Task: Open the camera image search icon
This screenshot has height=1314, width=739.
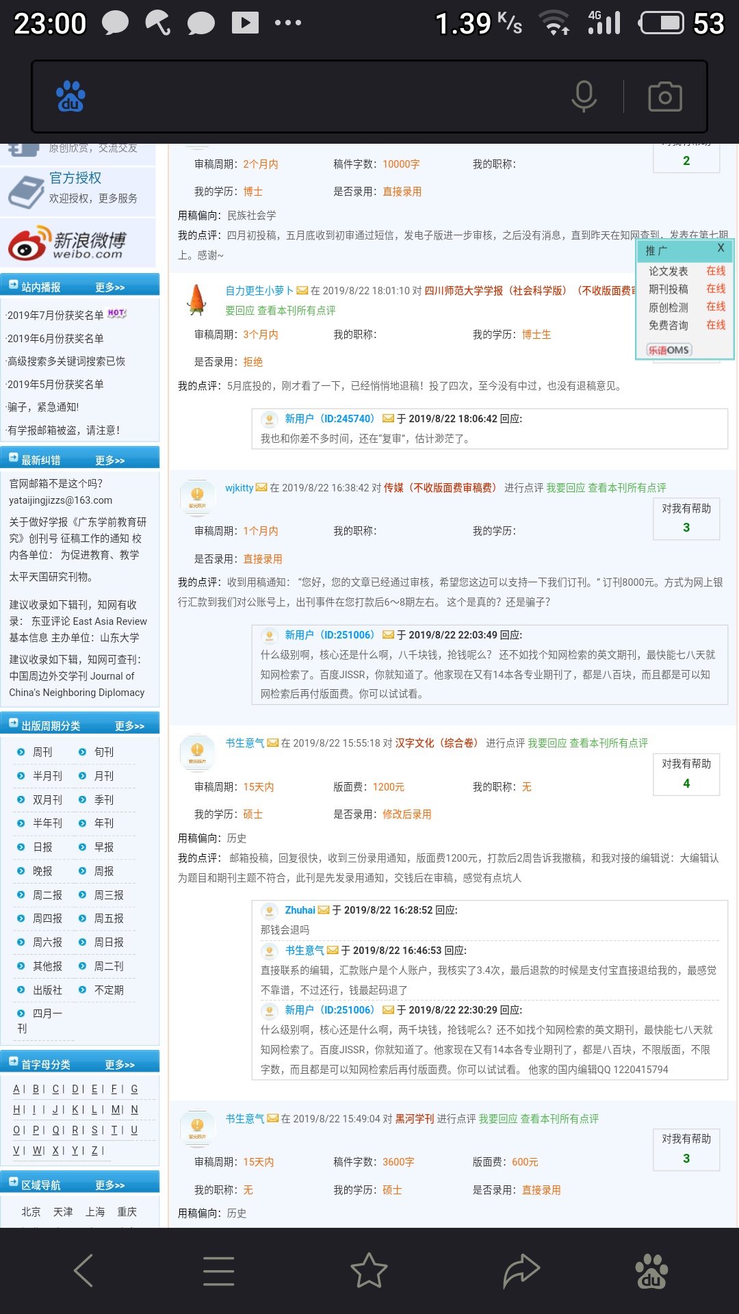Action: click(664, 96)
